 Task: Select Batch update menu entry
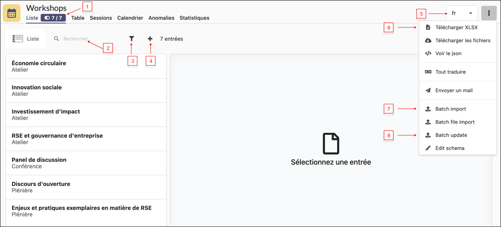451,135
